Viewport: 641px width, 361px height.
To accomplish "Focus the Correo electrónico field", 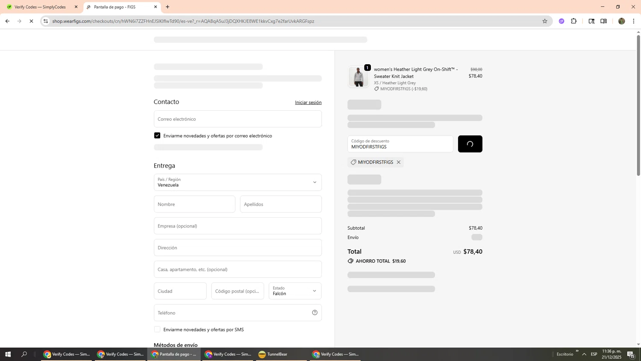I will click(x=238, y=119).
